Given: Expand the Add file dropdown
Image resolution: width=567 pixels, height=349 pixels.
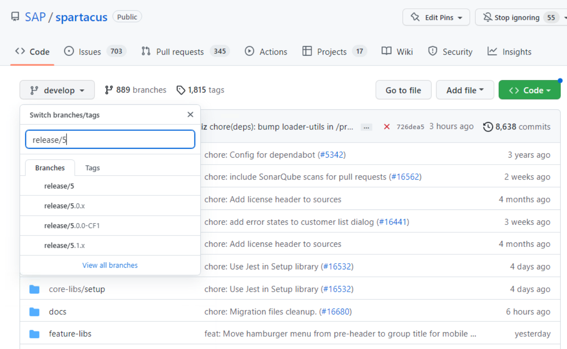Looking at the screenshot, I should [x=465, y=90].
